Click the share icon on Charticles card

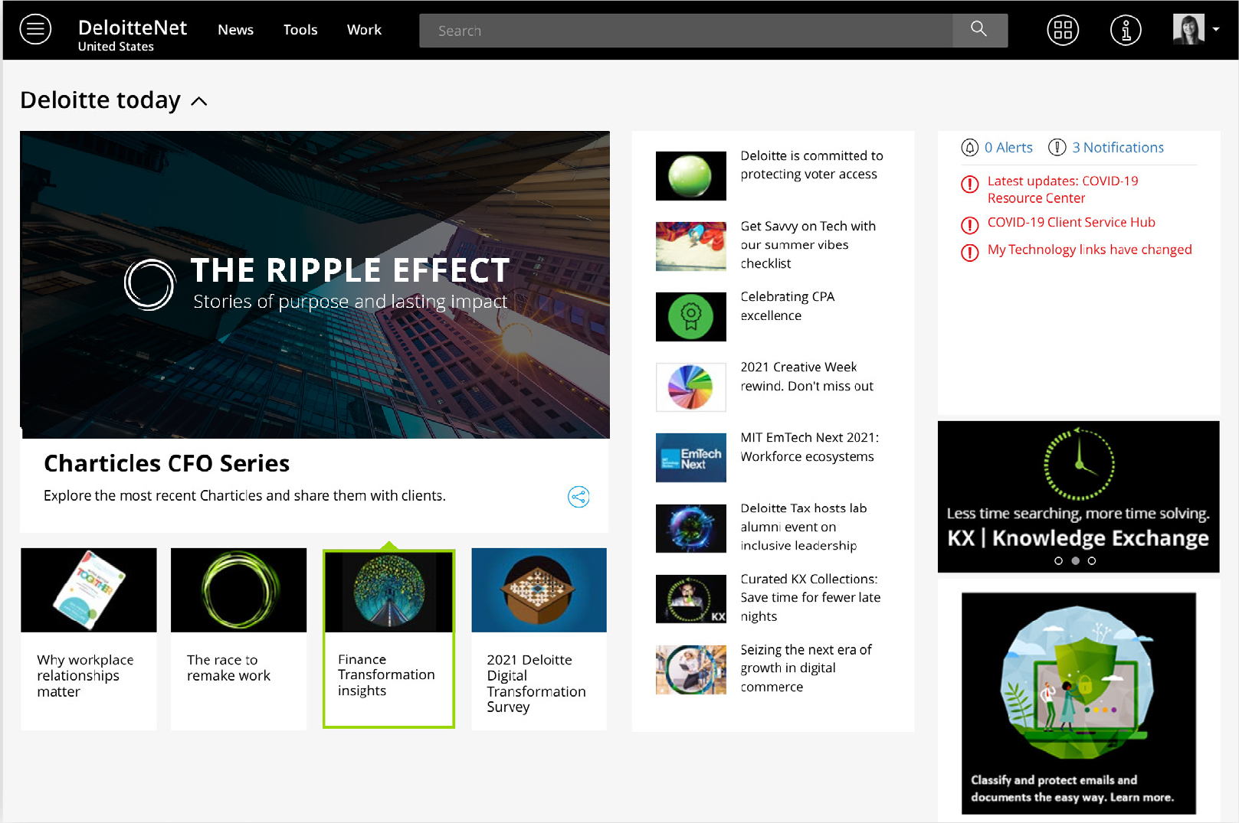(x=579, y=497)
